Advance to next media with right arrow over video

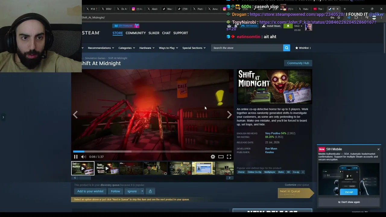pyautogui.click(x=229, y=115)
